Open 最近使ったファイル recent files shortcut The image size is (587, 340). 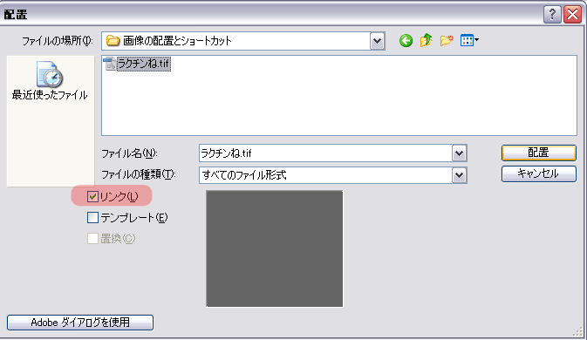point(50,81)
